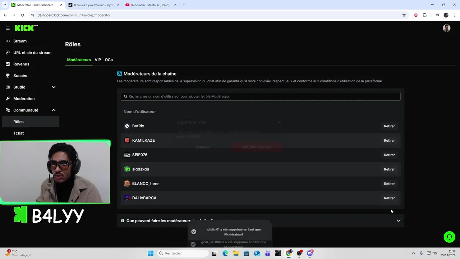
Task: Open Discord from taskbar
Action: coord(310,253)
